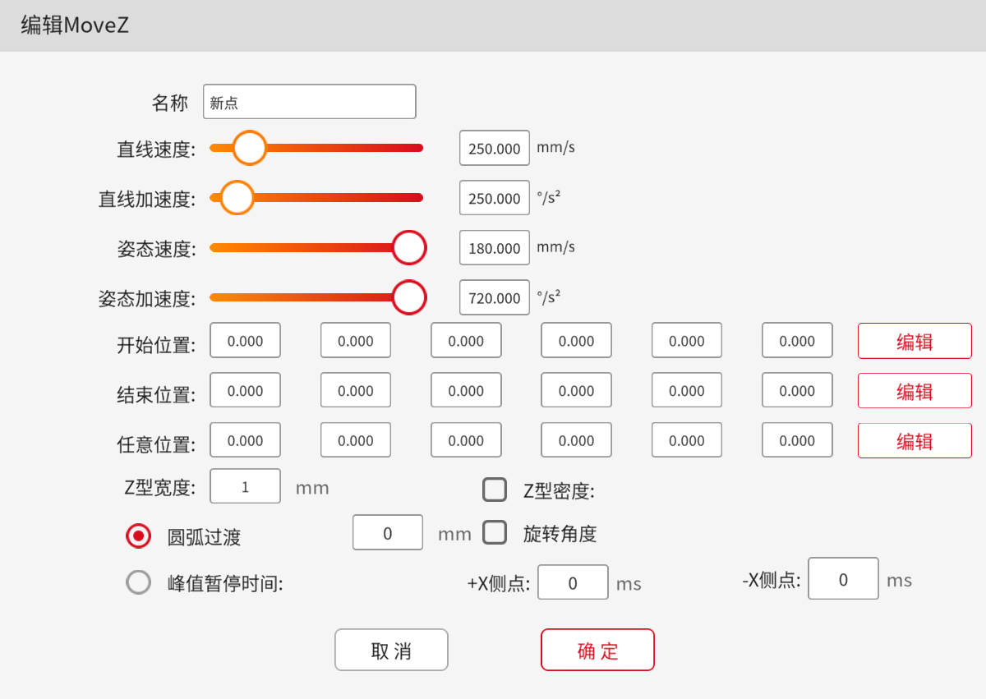This screenshot has width=986, height=699.
Task: Click second 任意位置 coordinate field
Action: [x=356, y=440]
